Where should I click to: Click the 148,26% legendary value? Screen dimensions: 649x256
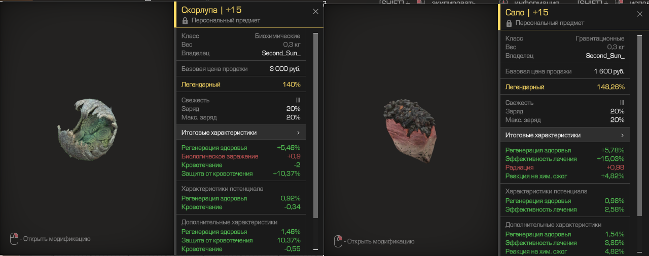pyautogui.click(x=610, y=87)
